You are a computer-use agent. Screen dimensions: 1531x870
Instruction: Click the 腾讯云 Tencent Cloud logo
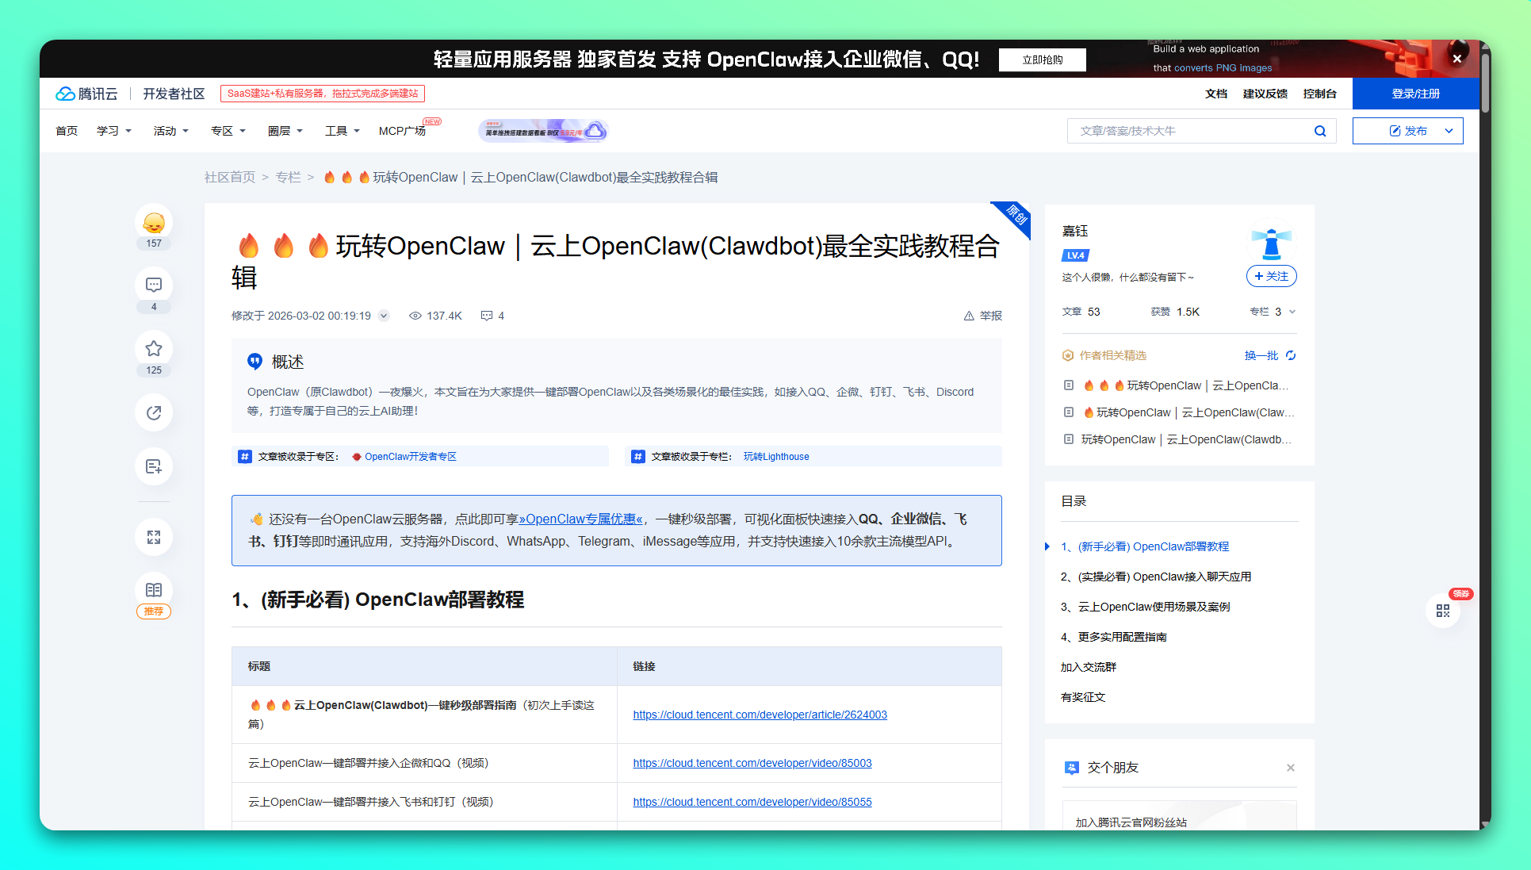[87, 93]
